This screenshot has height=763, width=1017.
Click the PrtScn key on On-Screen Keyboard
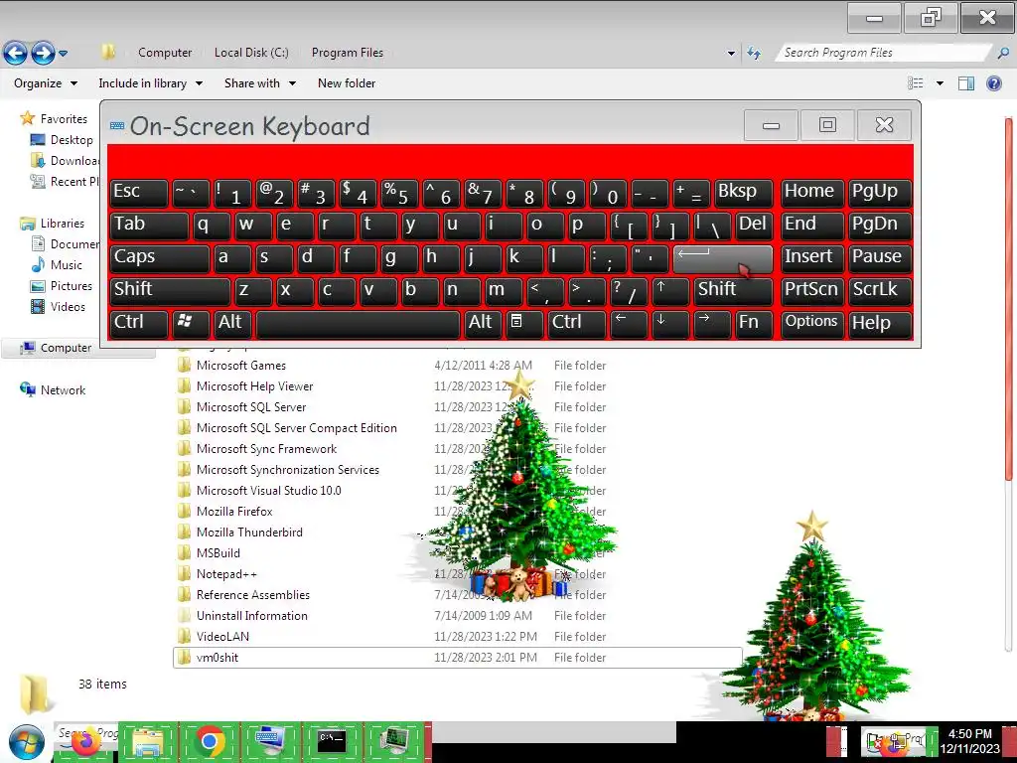pos(812,291)
